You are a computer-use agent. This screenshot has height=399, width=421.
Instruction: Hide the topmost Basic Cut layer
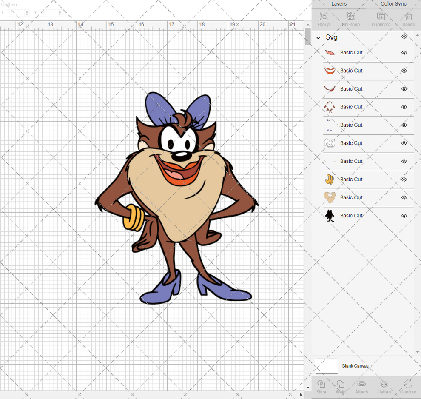tap(404, 52)
